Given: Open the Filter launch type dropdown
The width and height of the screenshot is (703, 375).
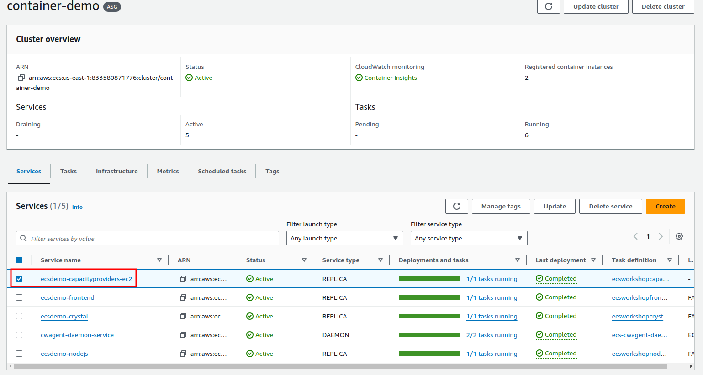Looking at the screenshot, I should click(x=344, y=238).
